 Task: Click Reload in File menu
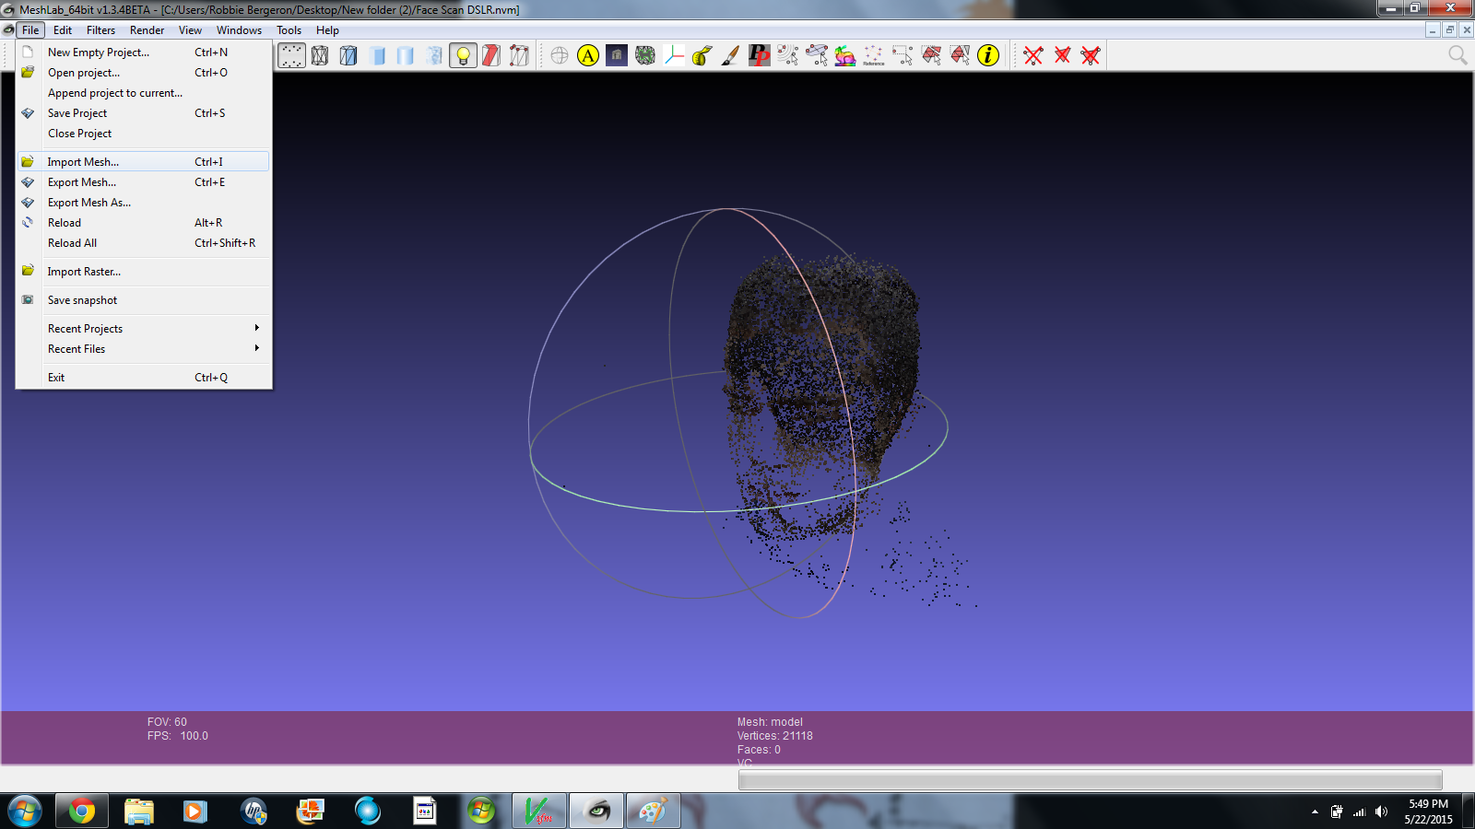pos(144,223)
